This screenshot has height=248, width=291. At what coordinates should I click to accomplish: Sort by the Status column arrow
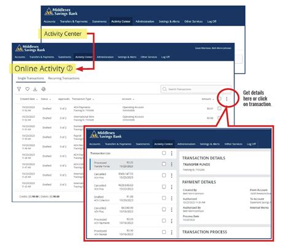point(50,99)
